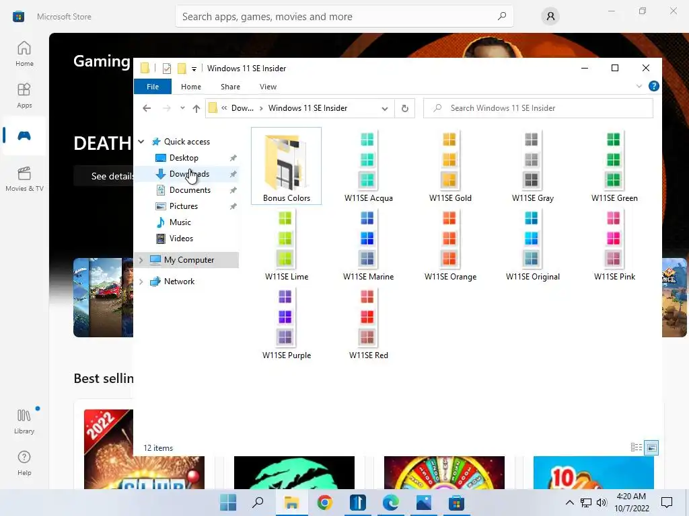Switch to details view layout
The width and height of the screenshot is (689, 516).
click(x=636, y=447)
